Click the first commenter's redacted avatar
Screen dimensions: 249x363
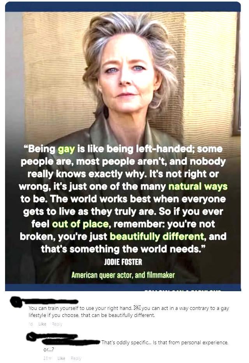tap(16, 302)
